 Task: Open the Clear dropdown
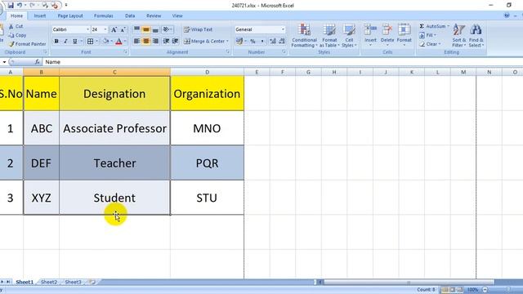[x=430, y=44]
